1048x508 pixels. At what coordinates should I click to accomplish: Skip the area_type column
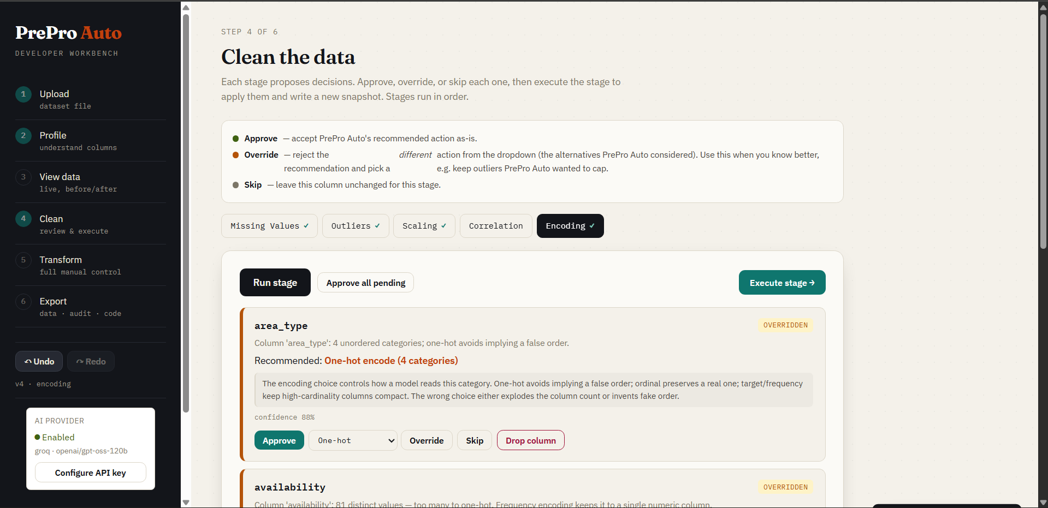pos(475,440)
